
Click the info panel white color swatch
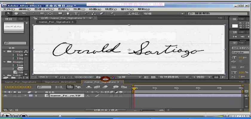click(235, 26)
